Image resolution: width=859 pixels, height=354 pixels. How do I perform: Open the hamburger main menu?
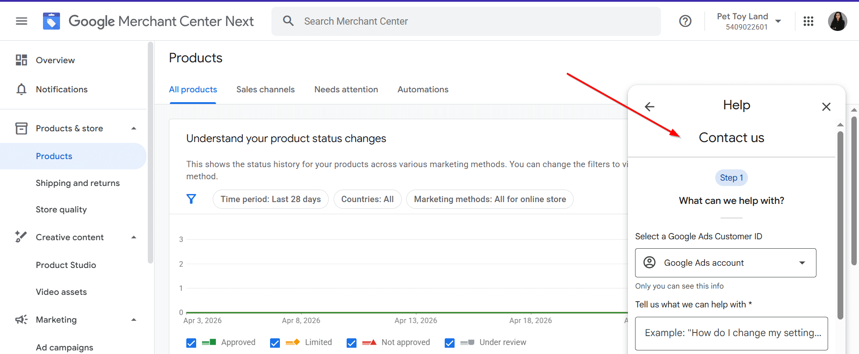click(21, 21)
